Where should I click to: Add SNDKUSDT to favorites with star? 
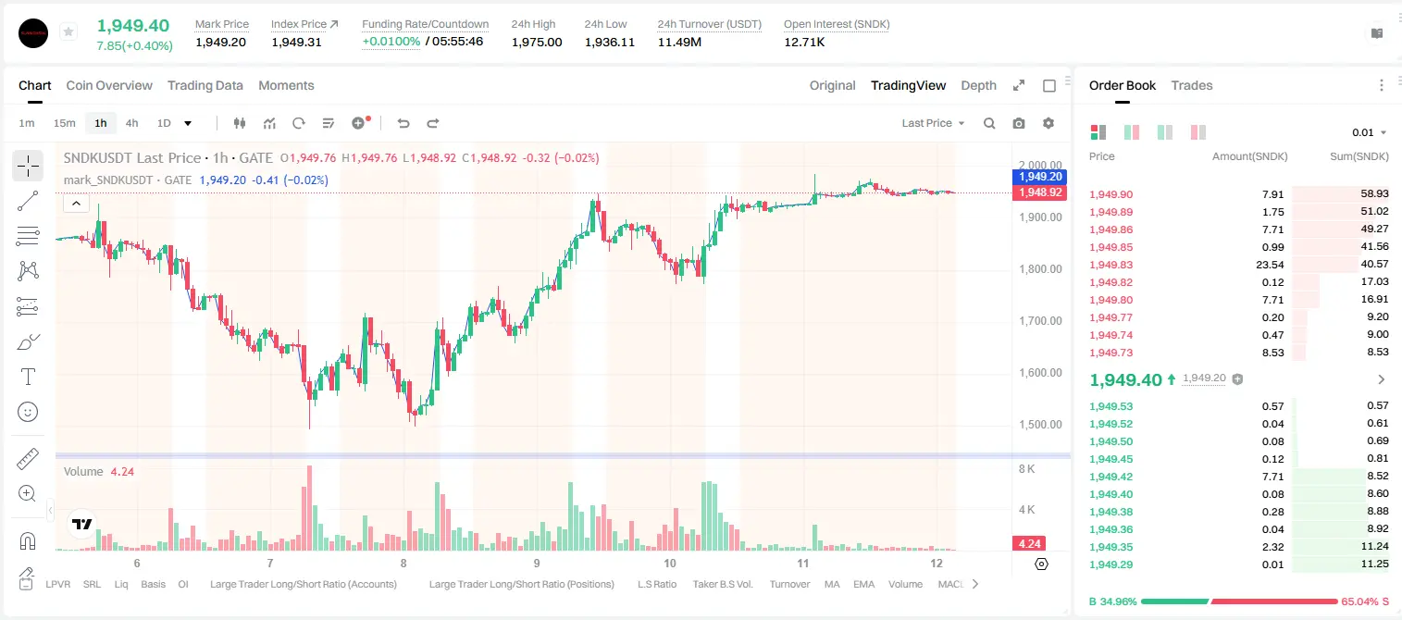click(x=68, y=32)
